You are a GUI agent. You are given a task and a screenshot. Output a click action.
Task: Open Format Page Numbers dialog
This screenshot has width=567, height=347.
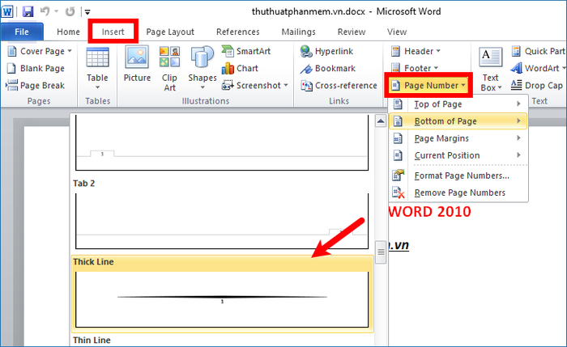pyautogui.click(x=458, y=176)
